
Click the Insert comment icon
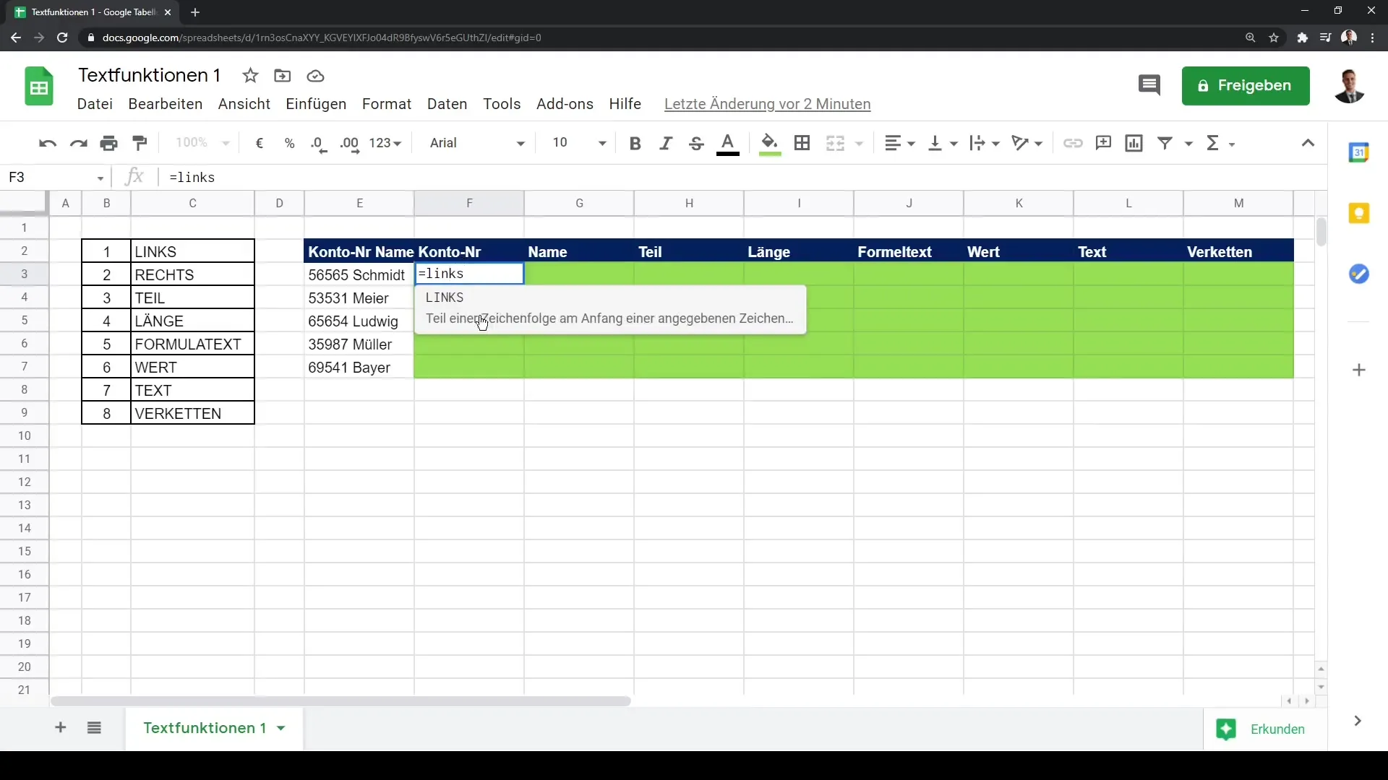[x=1103, y=143]
